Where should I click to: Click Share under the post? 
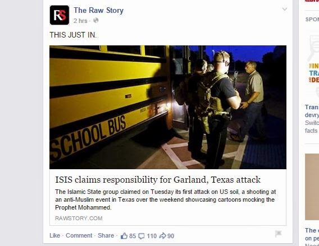[106, 235]
